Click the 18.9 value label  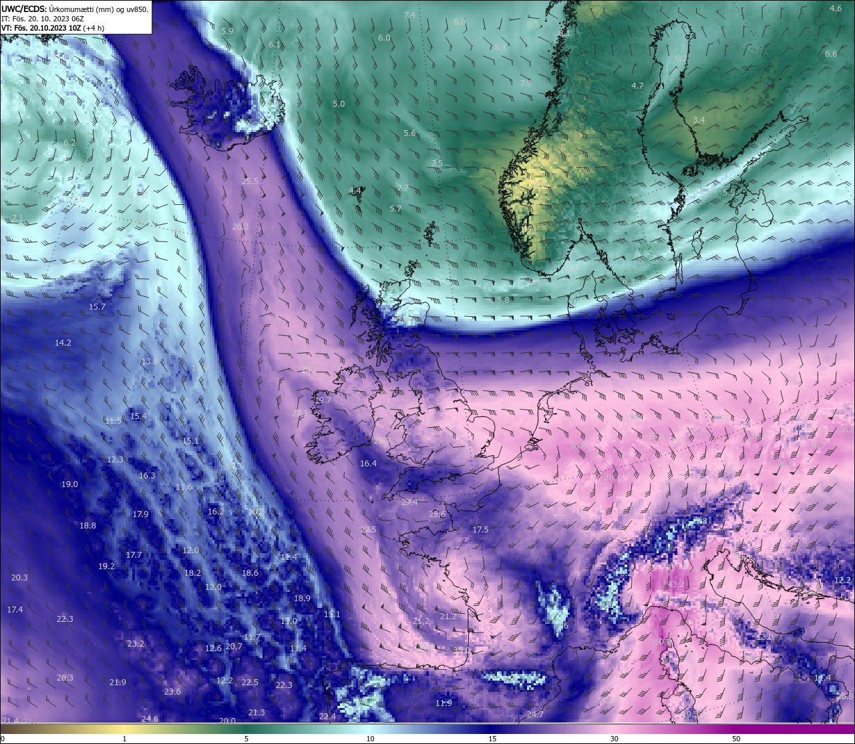click(302, 598)
